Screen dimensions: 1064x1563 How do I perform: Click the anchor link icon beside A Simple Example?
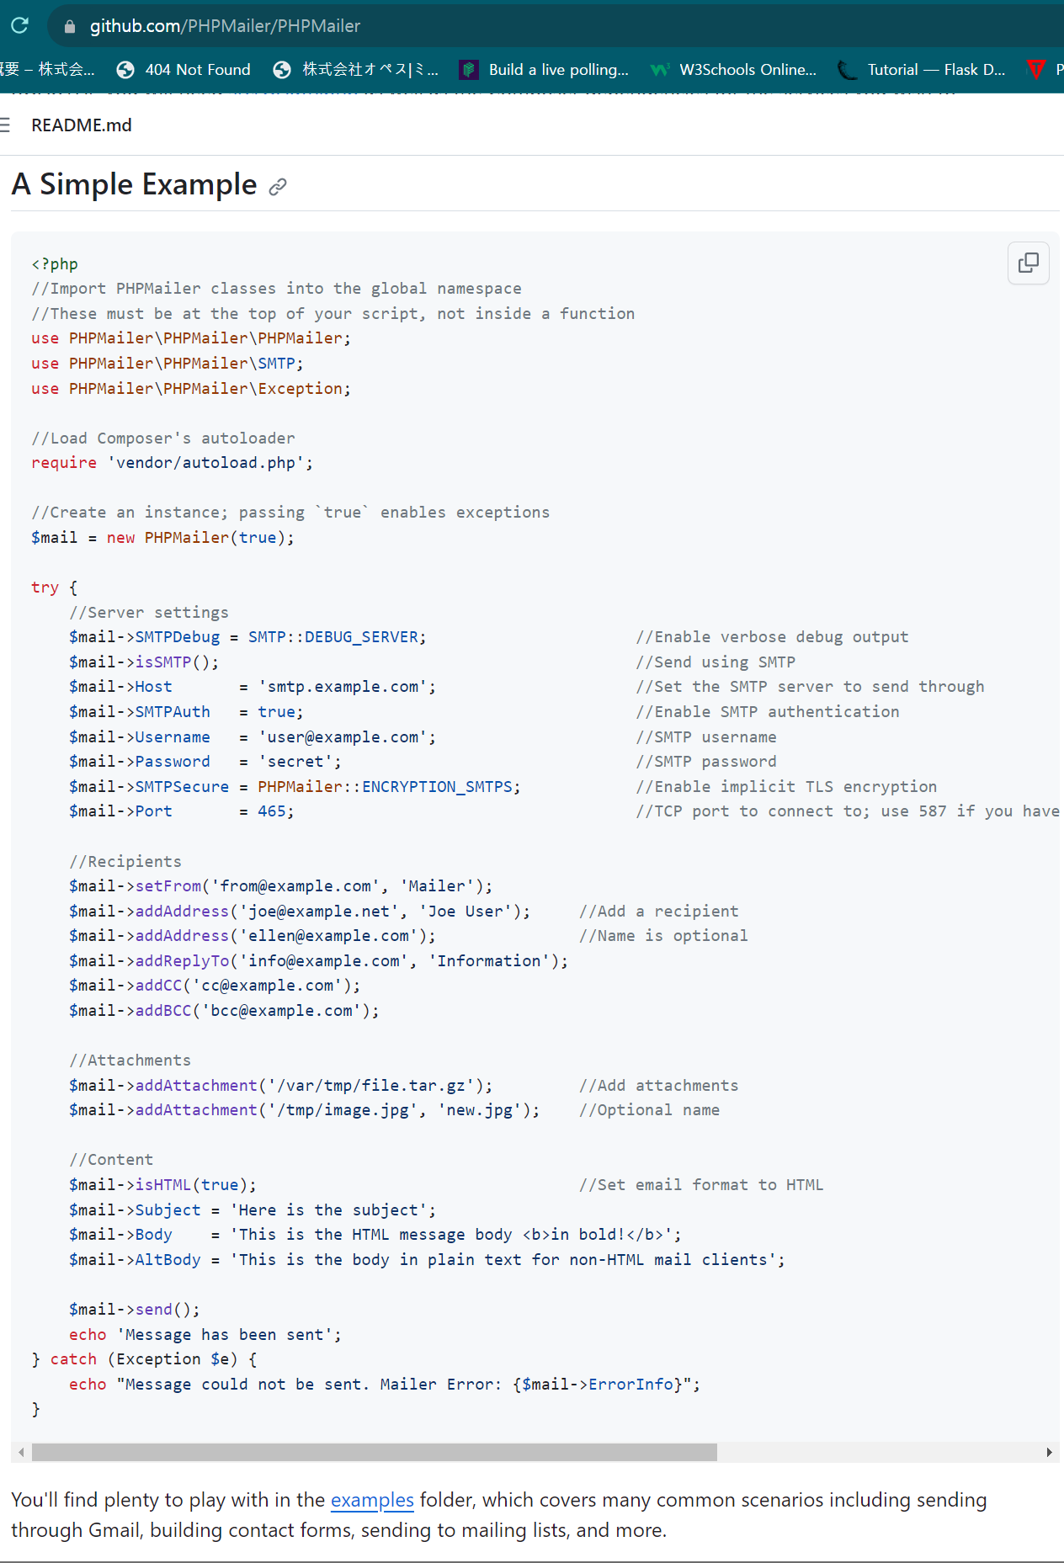click(x=278, y=187)
